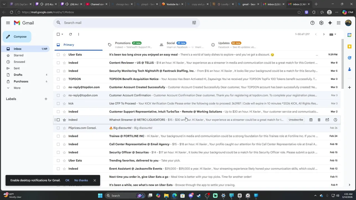Screen dimensions: 356x200
Task: Open the Sent folder
Action: [17, 68]
